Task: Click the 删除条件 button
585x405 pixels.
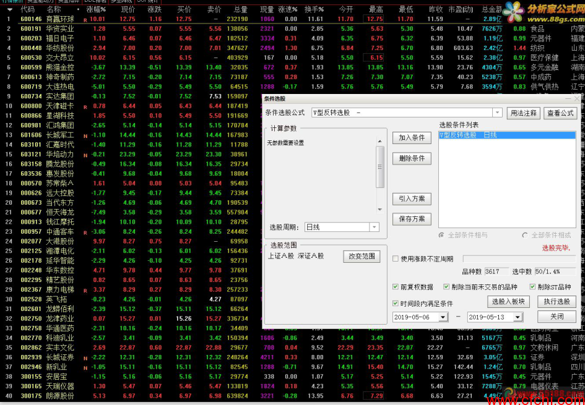Action: [x=412, y=158]
